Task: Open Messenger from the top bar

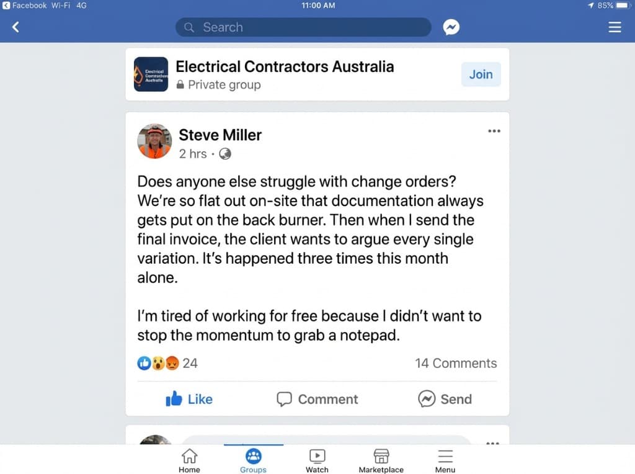Action: click(451, 27)
